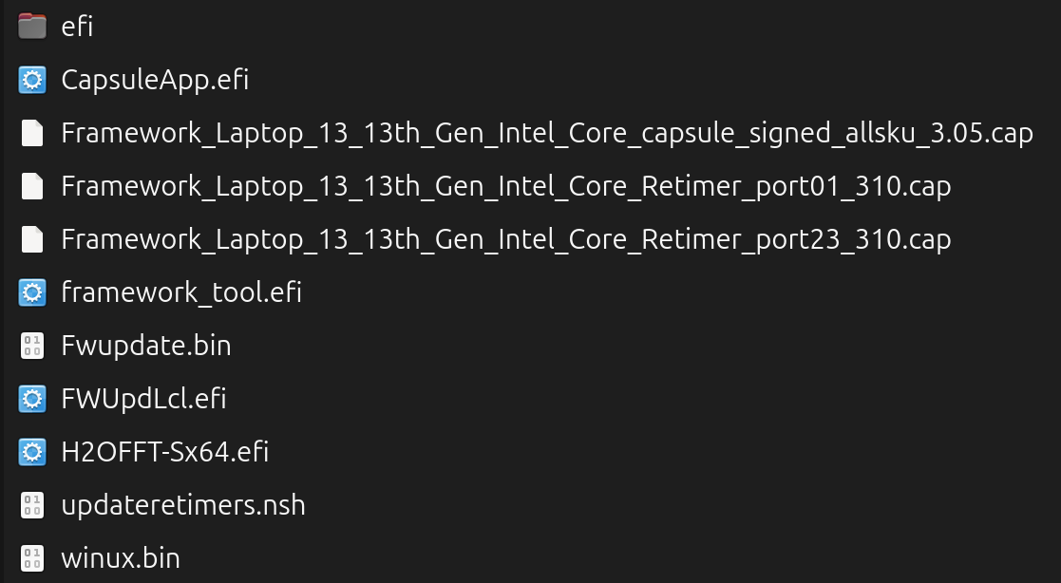1061x583 pixels.
Task: Click the FWUpdLcl.efi executable icon
Action: coord(32,399)
